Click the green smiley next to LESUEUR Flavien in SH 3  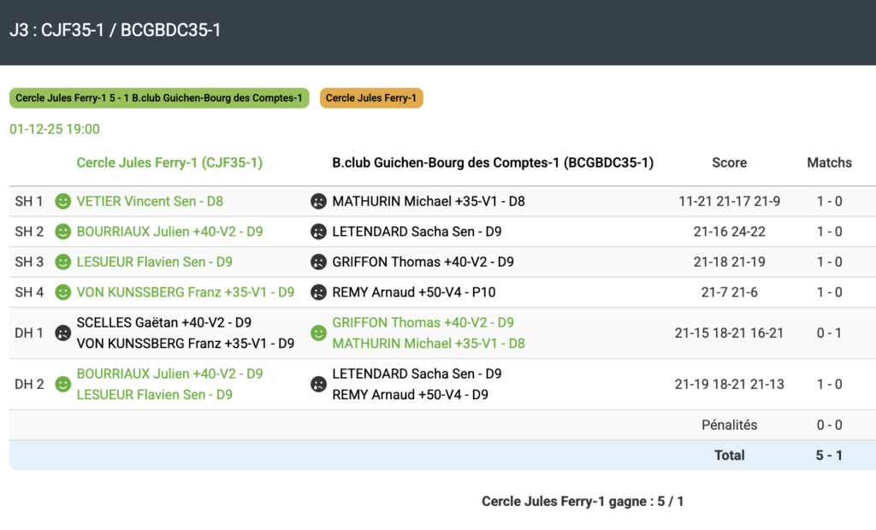pos(62,262)
